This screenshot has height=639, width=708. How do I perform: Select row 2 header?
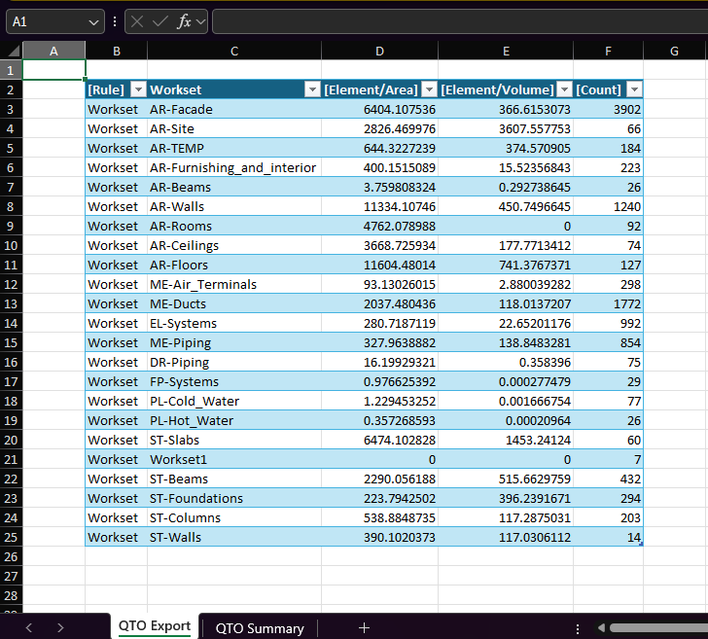11,89
